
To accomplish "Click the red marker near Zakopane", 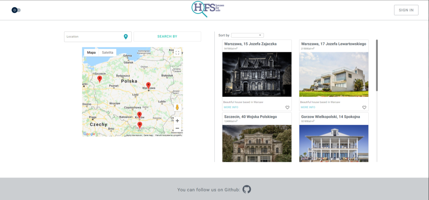I will coord(140,125).
